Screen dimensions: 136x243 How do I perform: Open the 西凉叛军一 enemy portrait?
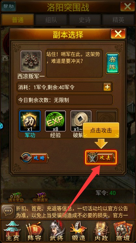[x=31, y=61]
